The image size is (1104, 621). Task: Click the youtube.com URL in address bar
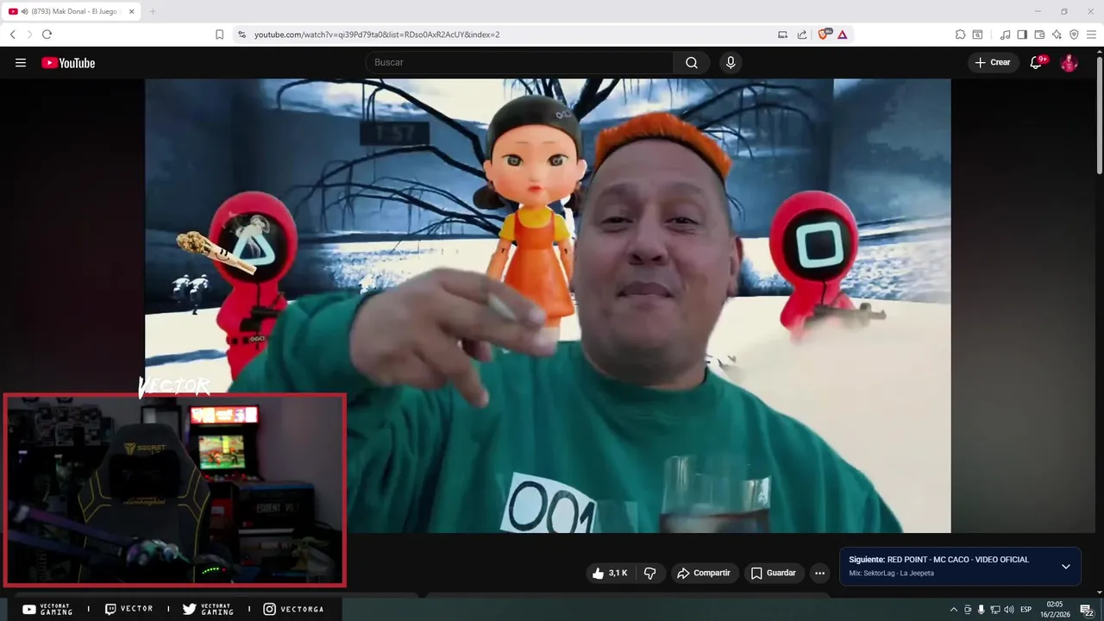(x=377, y=34)
